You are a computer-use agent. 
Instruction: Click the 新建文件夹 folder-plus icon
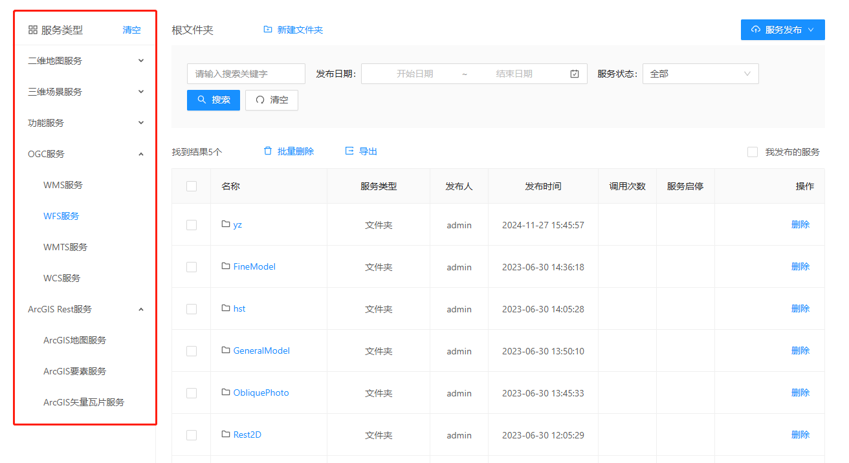tap(268, 30)
